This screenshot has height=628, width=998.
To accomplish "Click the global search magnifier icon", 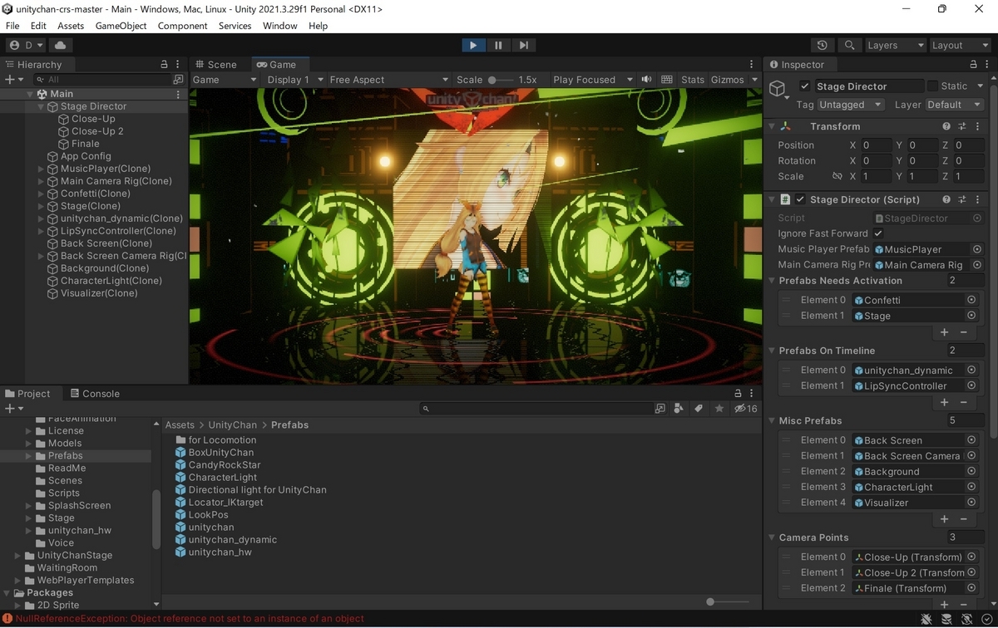I will tap(849, 45).
